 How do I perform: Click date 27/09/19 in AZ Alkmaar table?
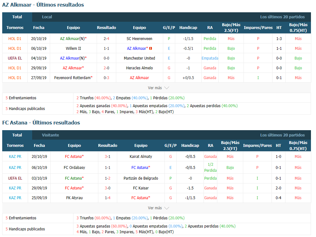39,78
